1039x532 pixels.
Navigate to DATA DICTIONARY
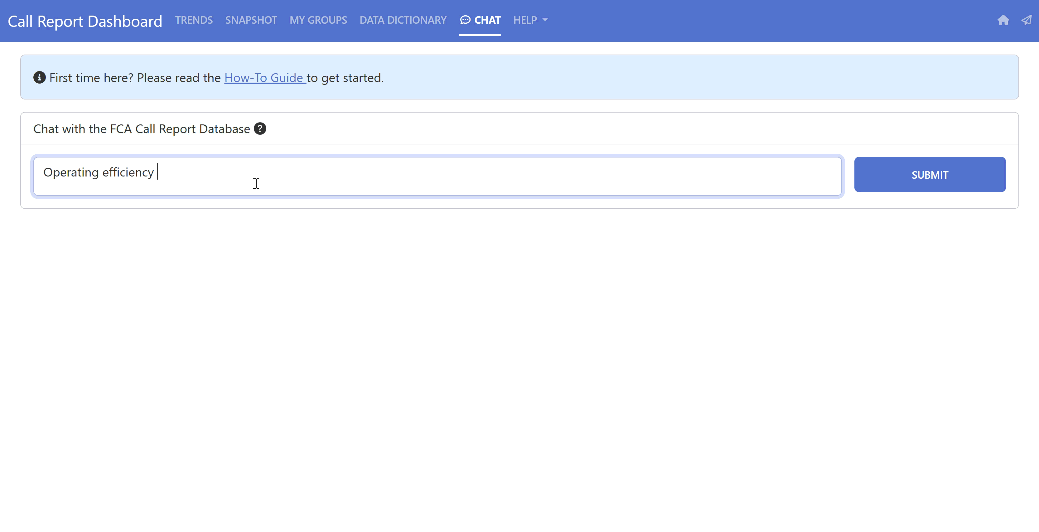coord(403,20)
